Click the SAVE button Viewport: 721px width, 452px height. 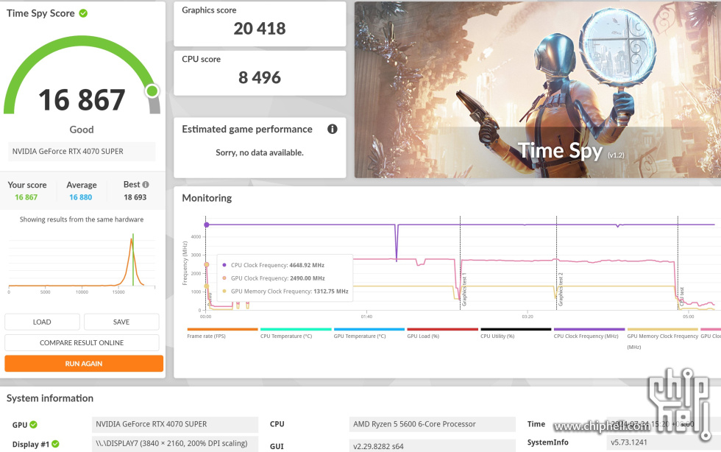121,322
